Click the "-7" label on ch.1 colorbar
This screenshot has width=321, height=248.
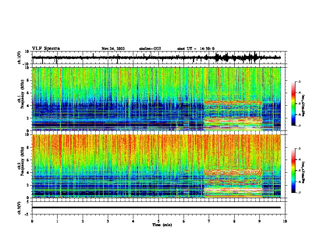point(299,126)
